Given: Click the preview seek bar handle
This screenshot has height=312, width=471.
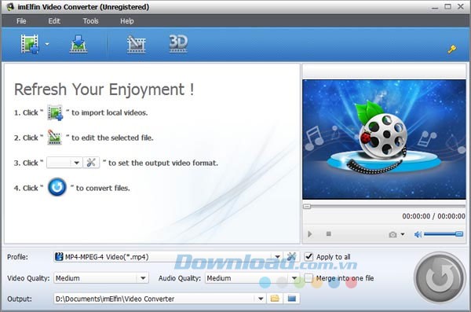Looking at the screenshot, I should click(307, 207).
